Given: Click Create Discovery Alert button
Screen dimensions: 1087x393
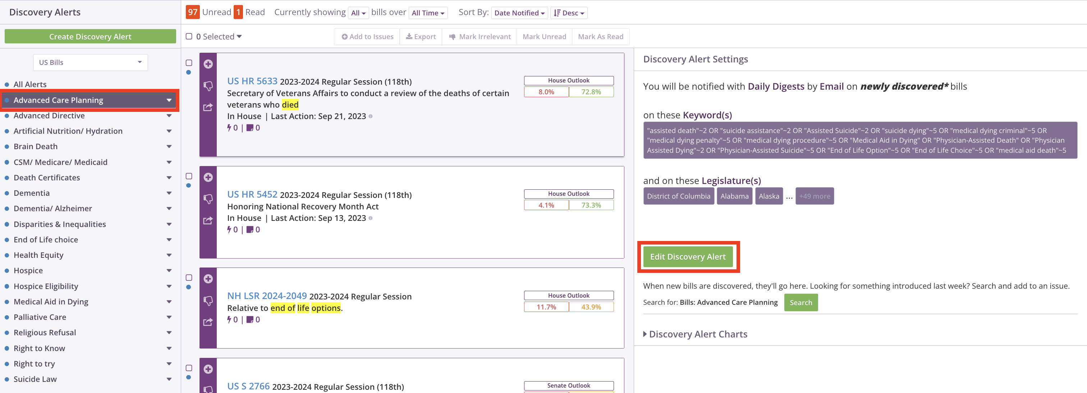Looking at the screenshot, I should click(x=90, y=37).
